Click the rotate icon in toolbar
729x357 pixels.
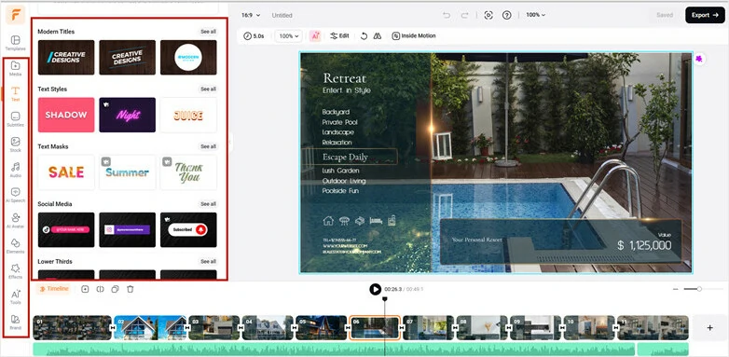[364, 35]
